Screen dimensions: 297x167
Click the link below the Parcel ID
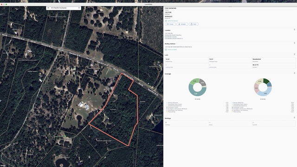173,21
